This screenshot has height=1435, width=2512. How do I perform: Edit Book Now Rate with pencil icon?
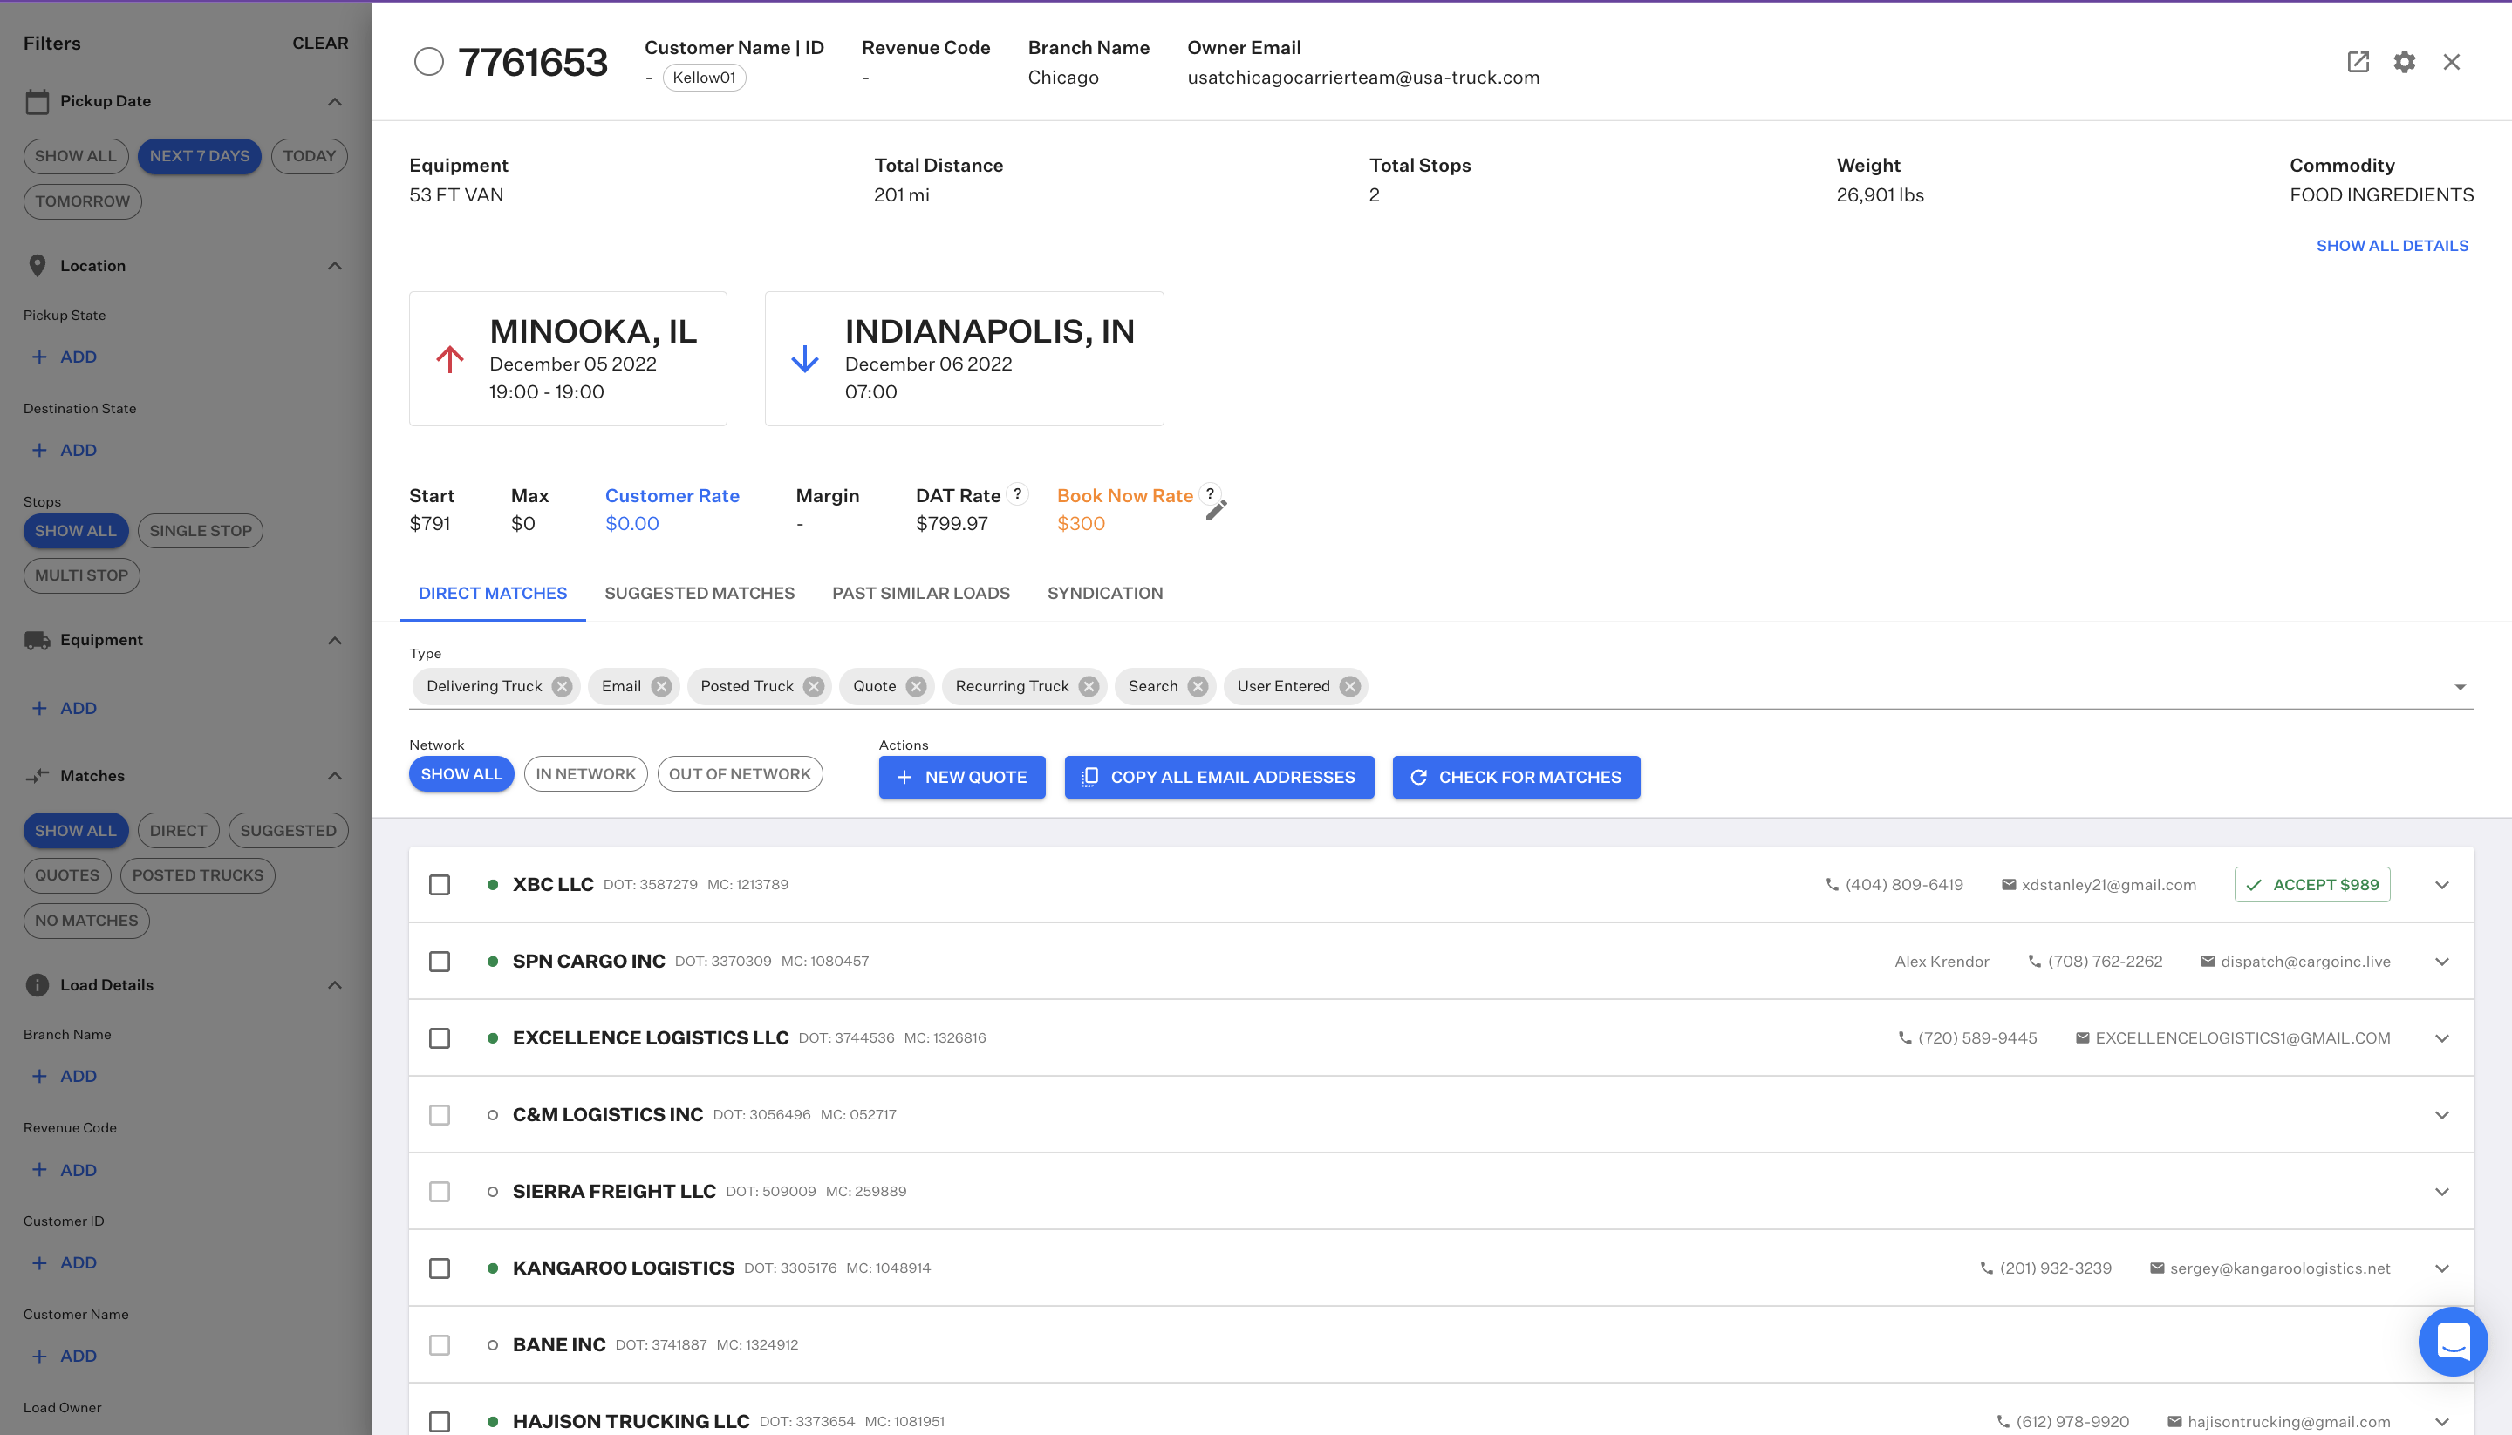tap(1217, 509)
